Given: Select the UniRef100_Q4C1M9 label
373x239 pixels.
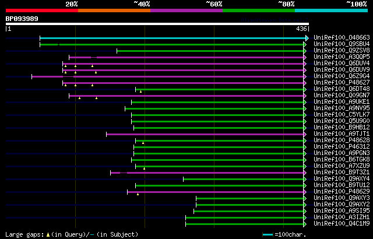Looking at the screenshot, I should click(342, 224).
